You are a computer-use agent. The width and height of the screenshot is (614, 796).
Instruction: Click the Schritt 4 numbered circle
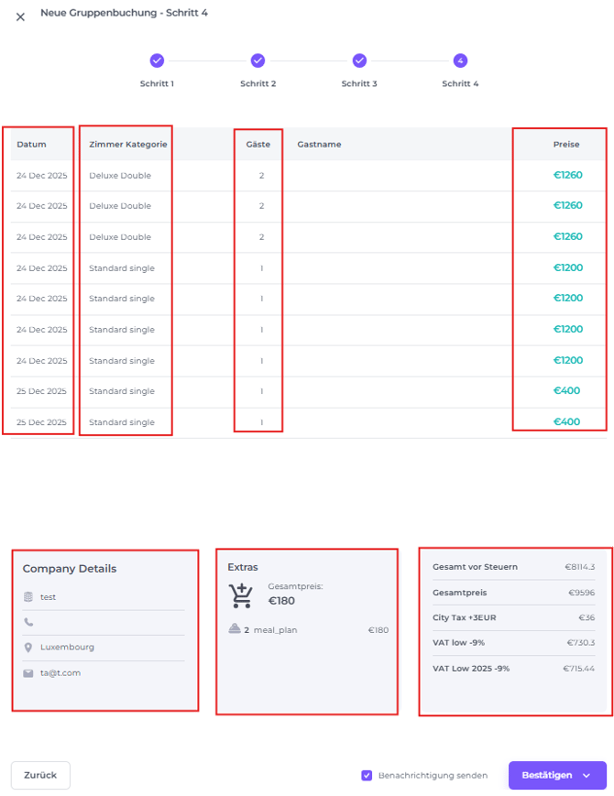click(x=460, y=60)
